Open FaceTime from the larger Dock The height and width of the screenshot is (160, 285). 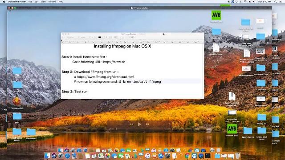click(x=121, y=156)
